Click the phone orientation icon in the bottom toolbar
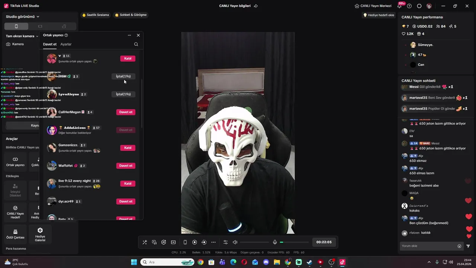Screen dimensions: 476x268 [185, 242]
